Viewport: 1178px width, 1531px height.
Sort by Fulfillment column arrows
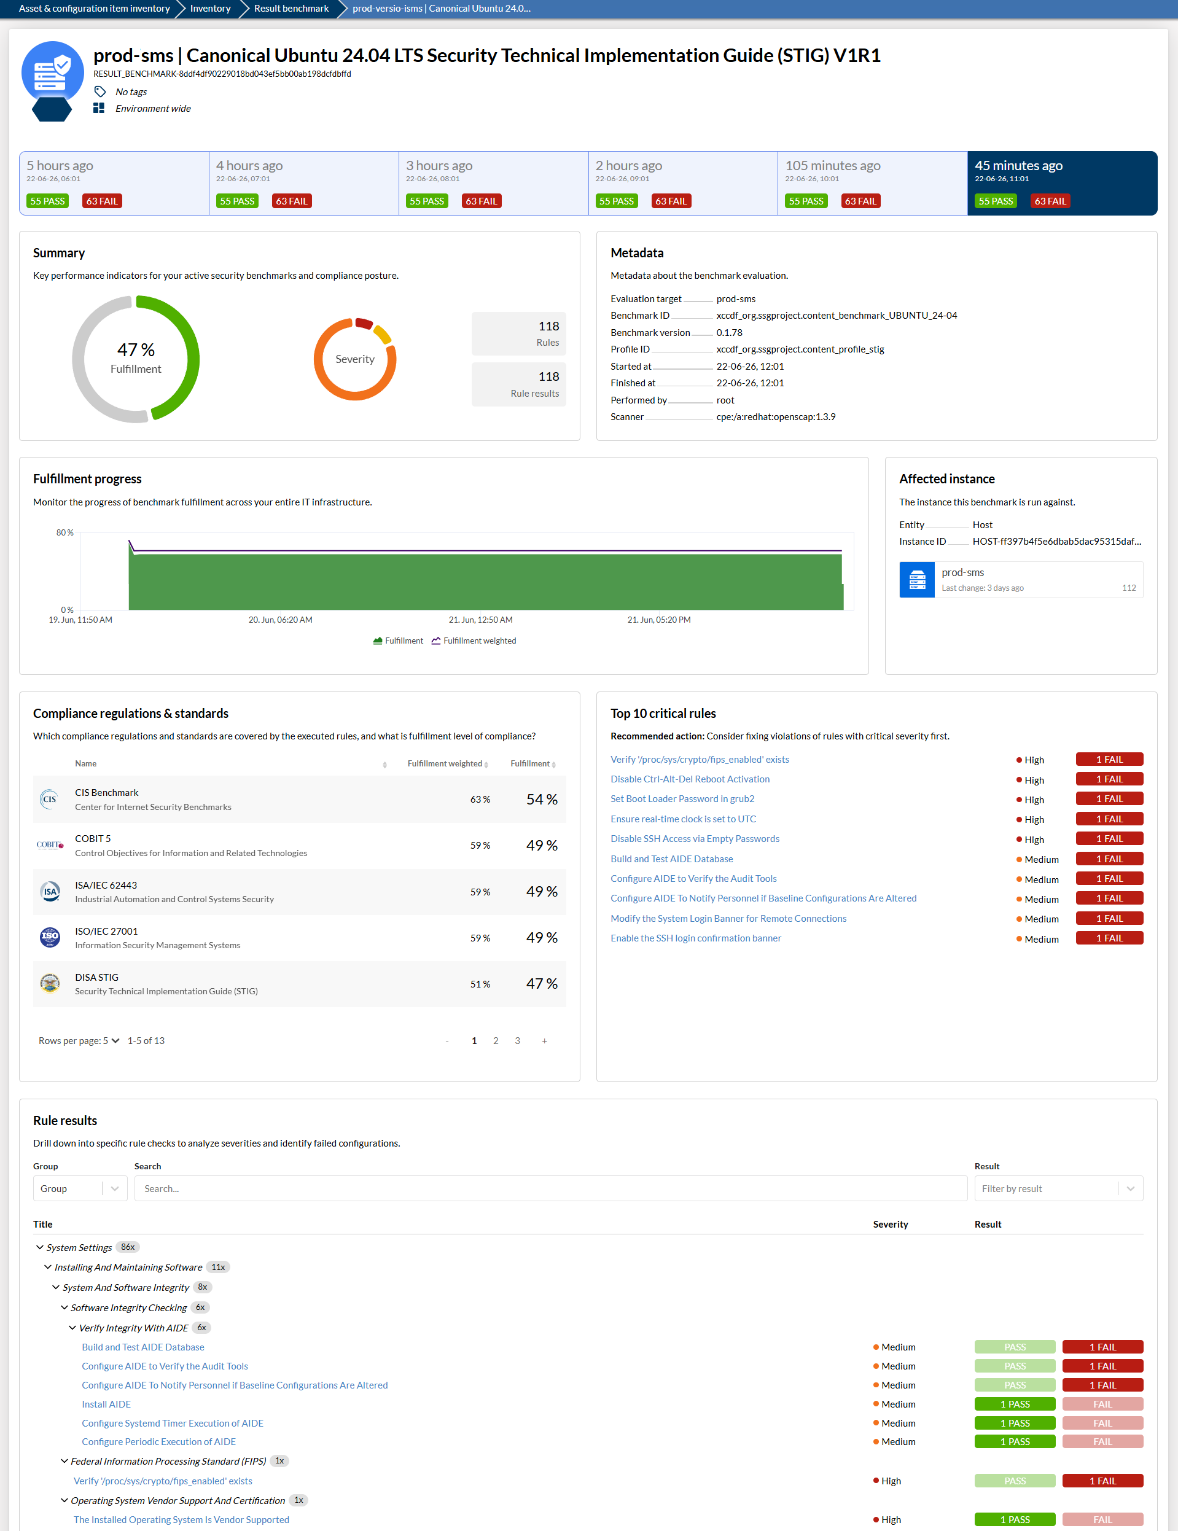click(554, 765)
